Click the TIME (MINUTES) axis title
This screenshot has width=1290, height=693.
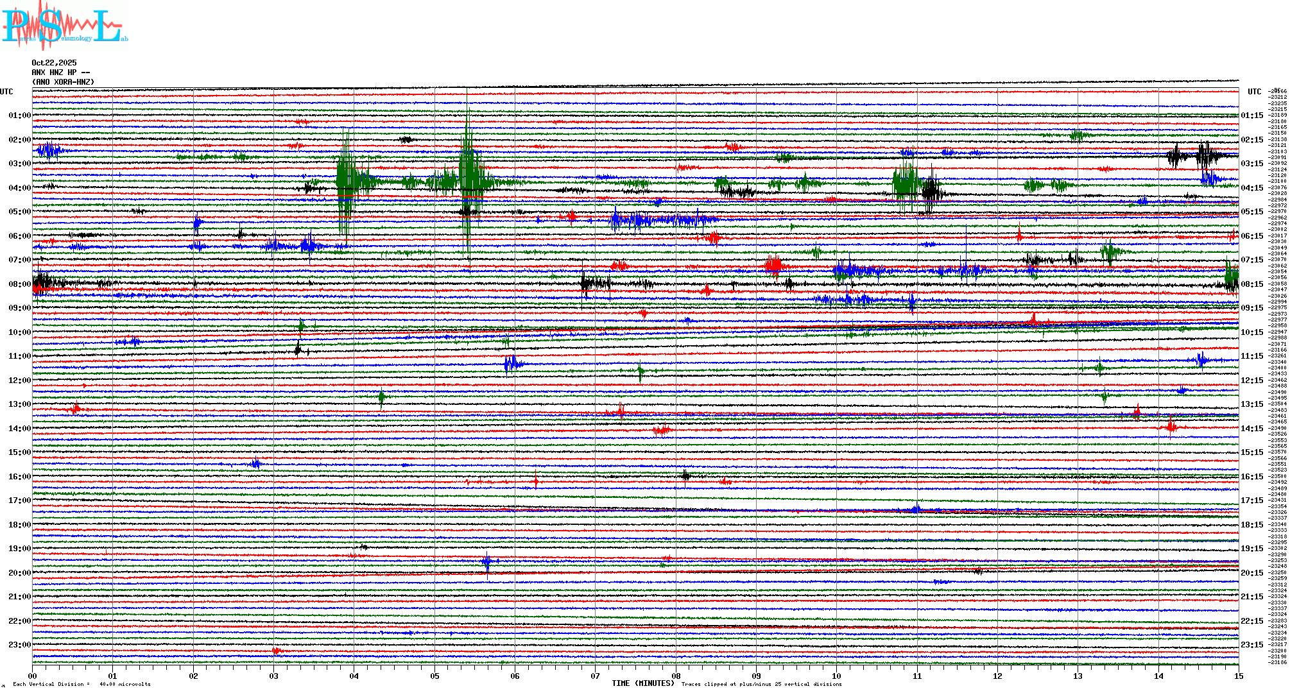coord(643,683)
